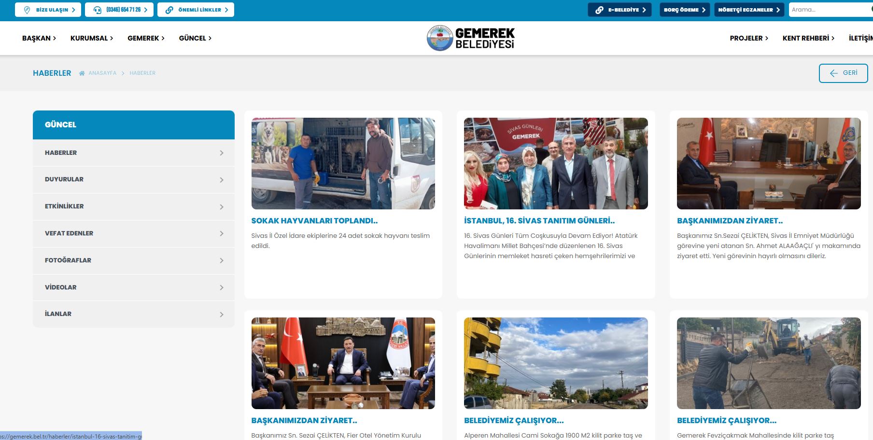This screenshot has width=873, height=440.
Task: Go to Anasayfa in the breadcrumb
Action: (102, 73)
